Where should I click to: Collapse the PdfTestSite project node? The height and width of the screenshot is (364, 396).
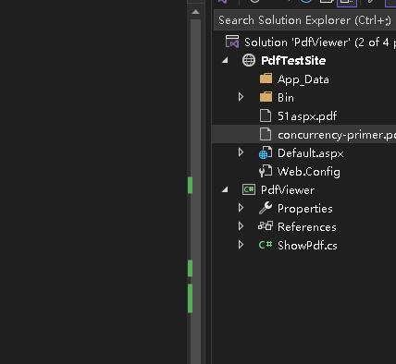[x=225, y=60]
